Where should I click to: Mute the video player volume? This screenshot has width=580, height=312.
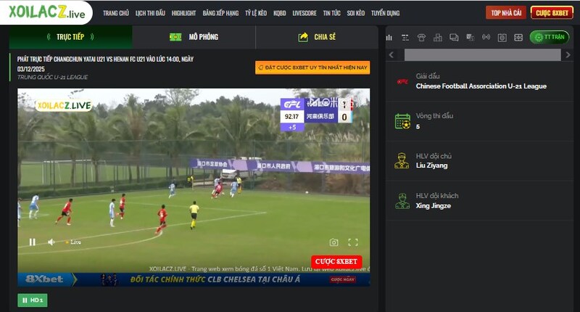point(51,242)
